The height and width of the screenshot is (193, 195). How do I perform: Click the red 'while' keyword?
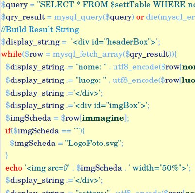(12, 54)
